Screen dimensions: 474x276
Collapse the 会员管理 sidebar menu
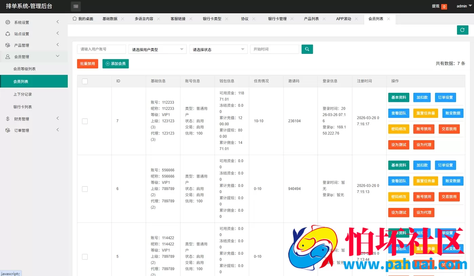pyautogui.click(x=34, y=57)
